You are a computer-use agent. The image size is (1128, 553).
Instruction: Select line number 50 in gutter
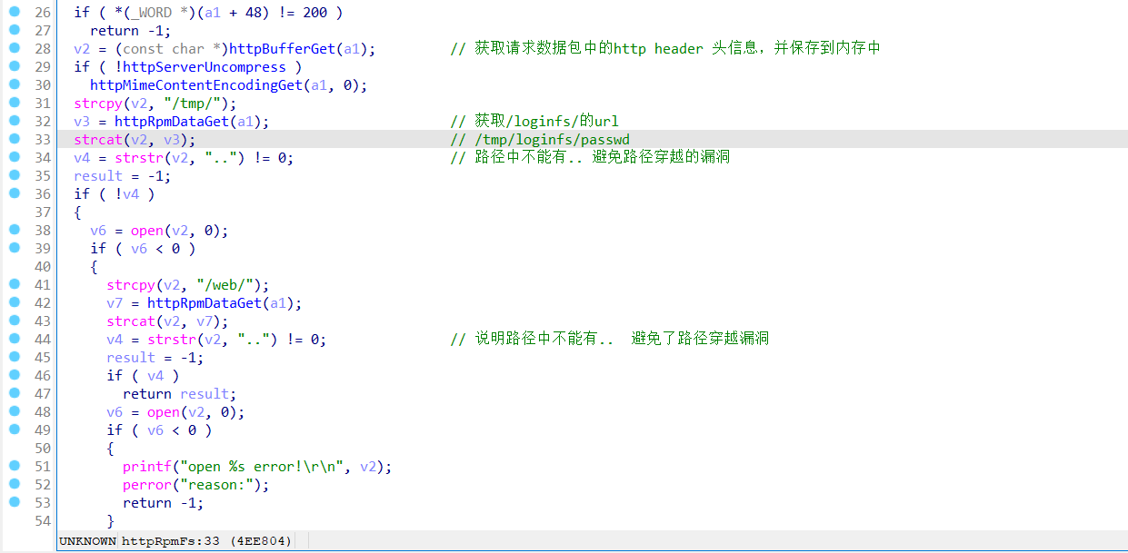(x=43, y=448)
